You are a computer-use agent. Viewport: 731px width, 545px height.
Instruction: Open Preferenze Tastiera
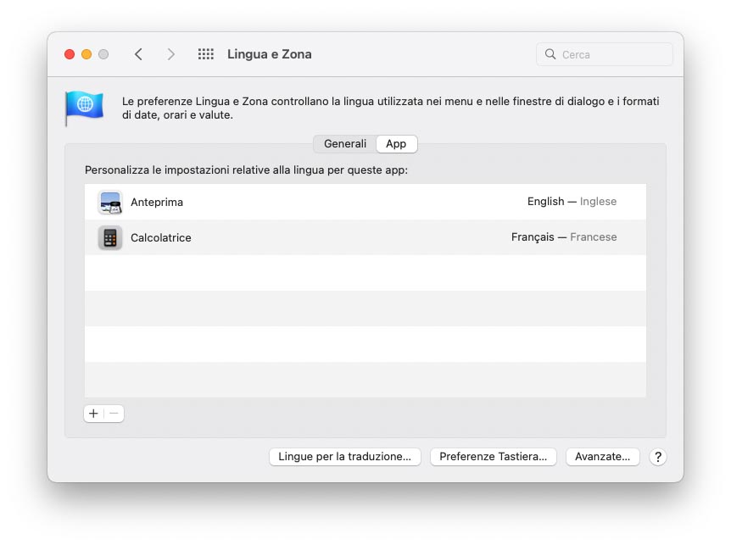click(x=493, y=456)
